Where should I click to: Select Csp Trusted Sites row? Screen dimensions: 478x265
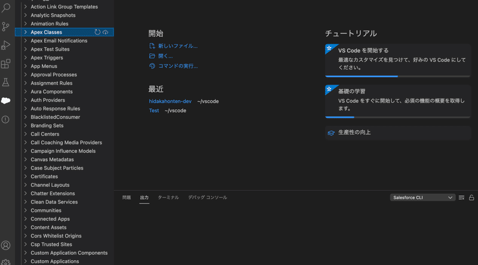pos(65,244)
